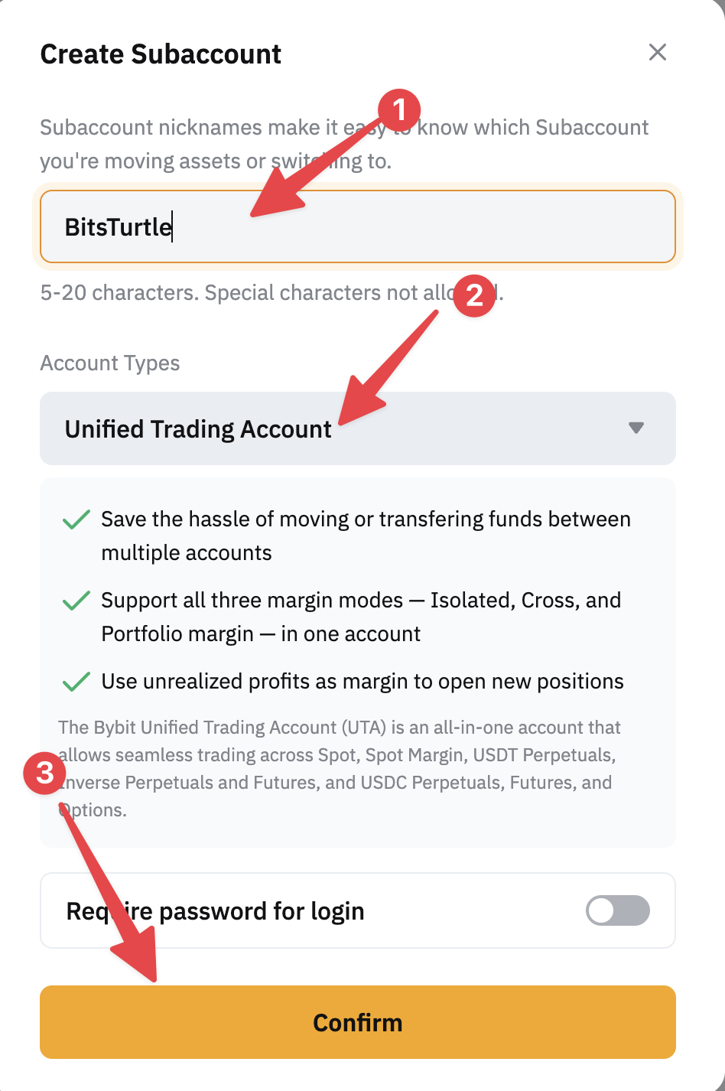Open the Unified Trading Account dropdown
Screen dimensions: 725x1091
pyautogui.click(x=357, y=428)
